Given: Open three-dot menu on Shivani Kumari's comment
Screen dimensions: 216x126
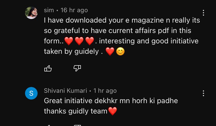Looking at the screenshot, I should click(x=203, y=93).
